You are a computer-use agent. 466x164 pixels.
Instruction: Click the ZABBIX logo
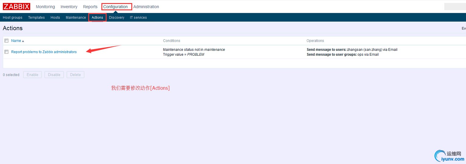16,6
